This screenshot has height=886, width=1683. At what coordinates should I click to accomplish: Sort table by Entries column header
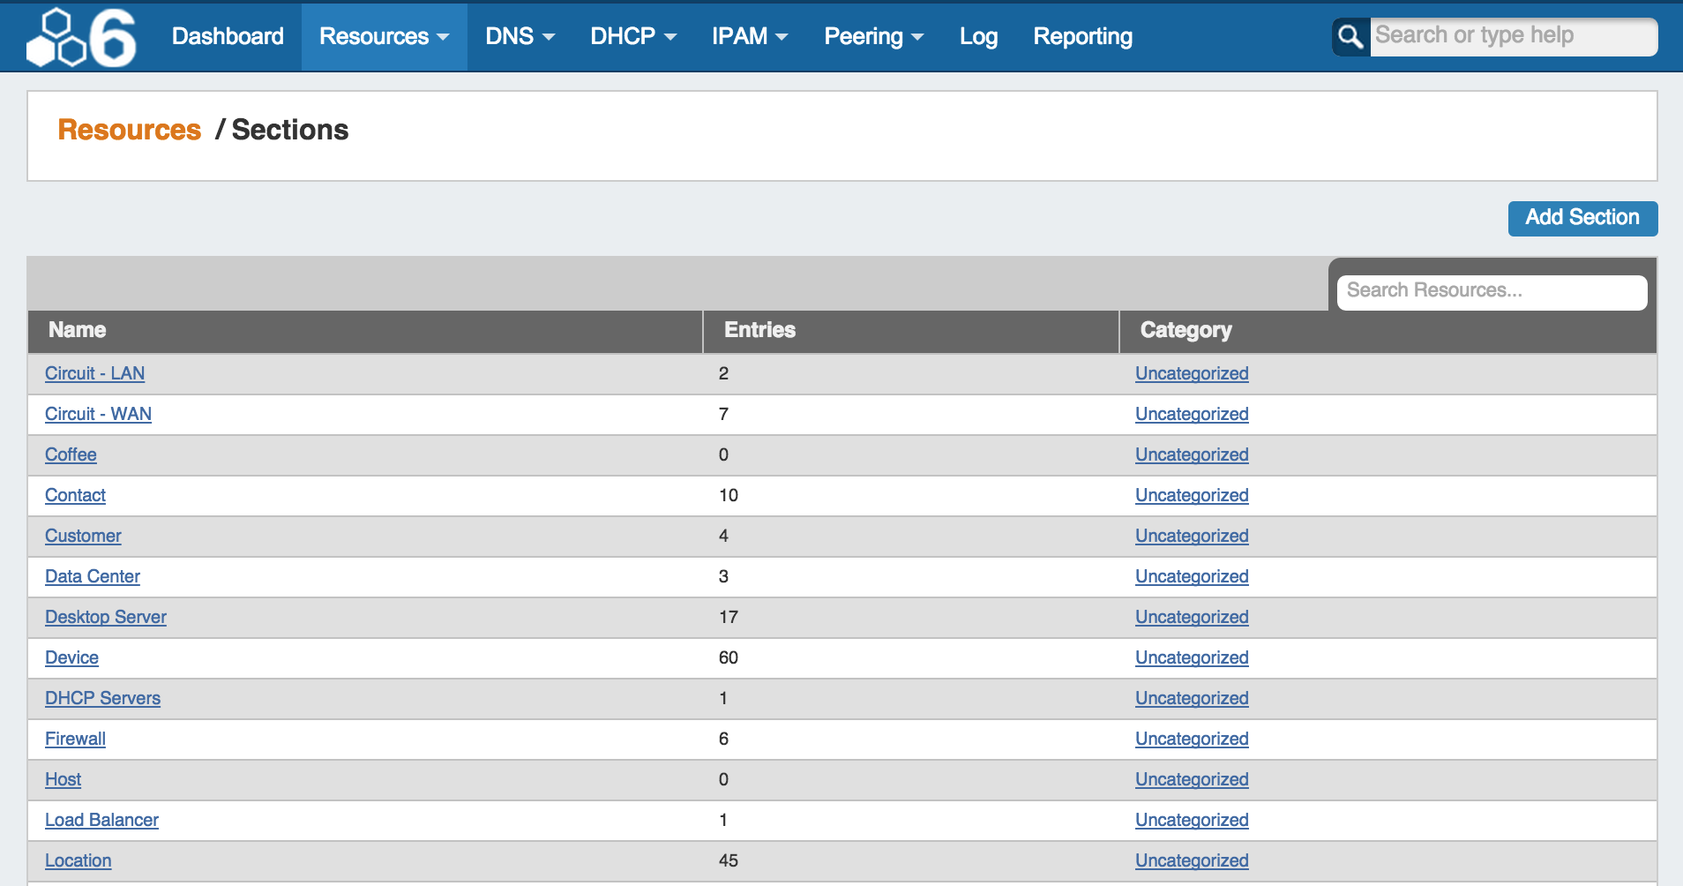(x=759, y=330)
